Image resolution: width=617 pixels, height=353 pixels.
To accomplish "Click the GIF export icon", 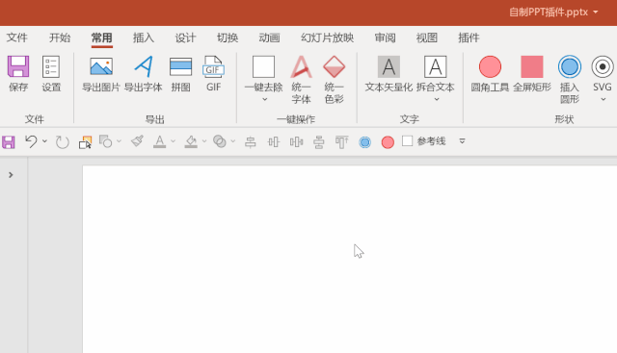I will [213, 66].
